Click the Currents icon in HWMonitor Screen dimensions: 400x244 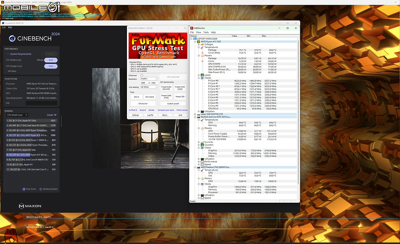[202, 142]
